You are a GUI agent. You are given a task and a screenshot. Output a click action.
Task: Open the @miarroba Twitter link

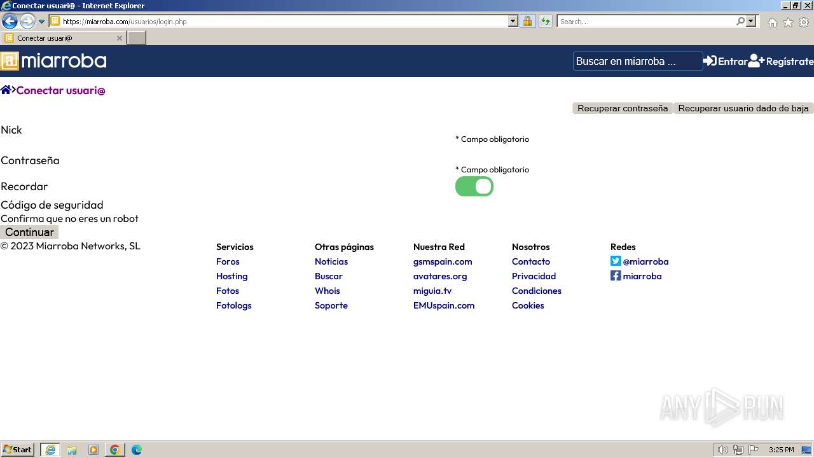tap(645, 261)
